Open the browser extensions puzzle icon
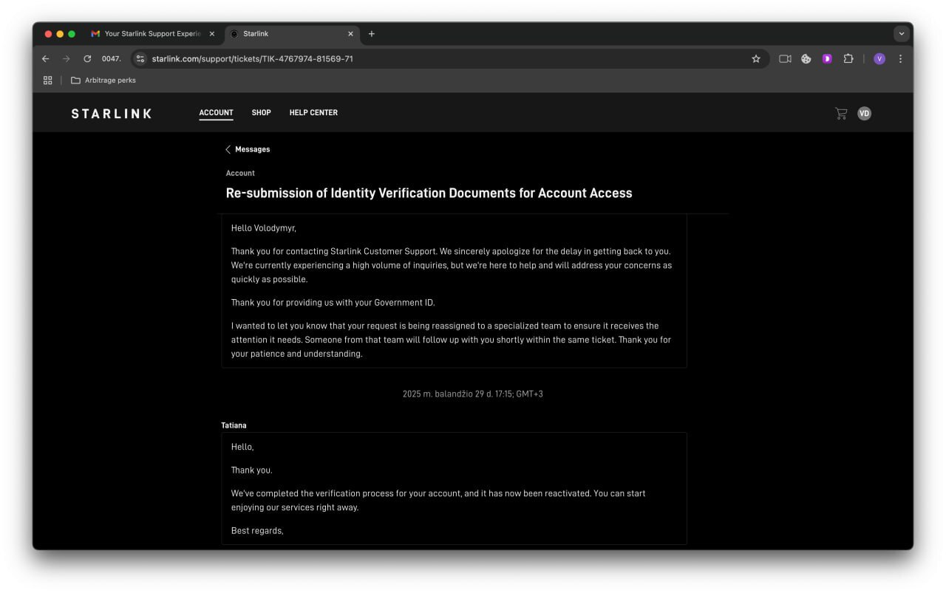Viewport: 946px width, 593px height. coord(848,59)
